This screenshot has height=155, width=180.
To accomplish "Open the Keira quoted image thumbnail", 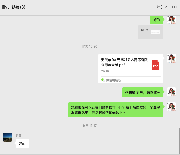I will [x=155, y=32].
